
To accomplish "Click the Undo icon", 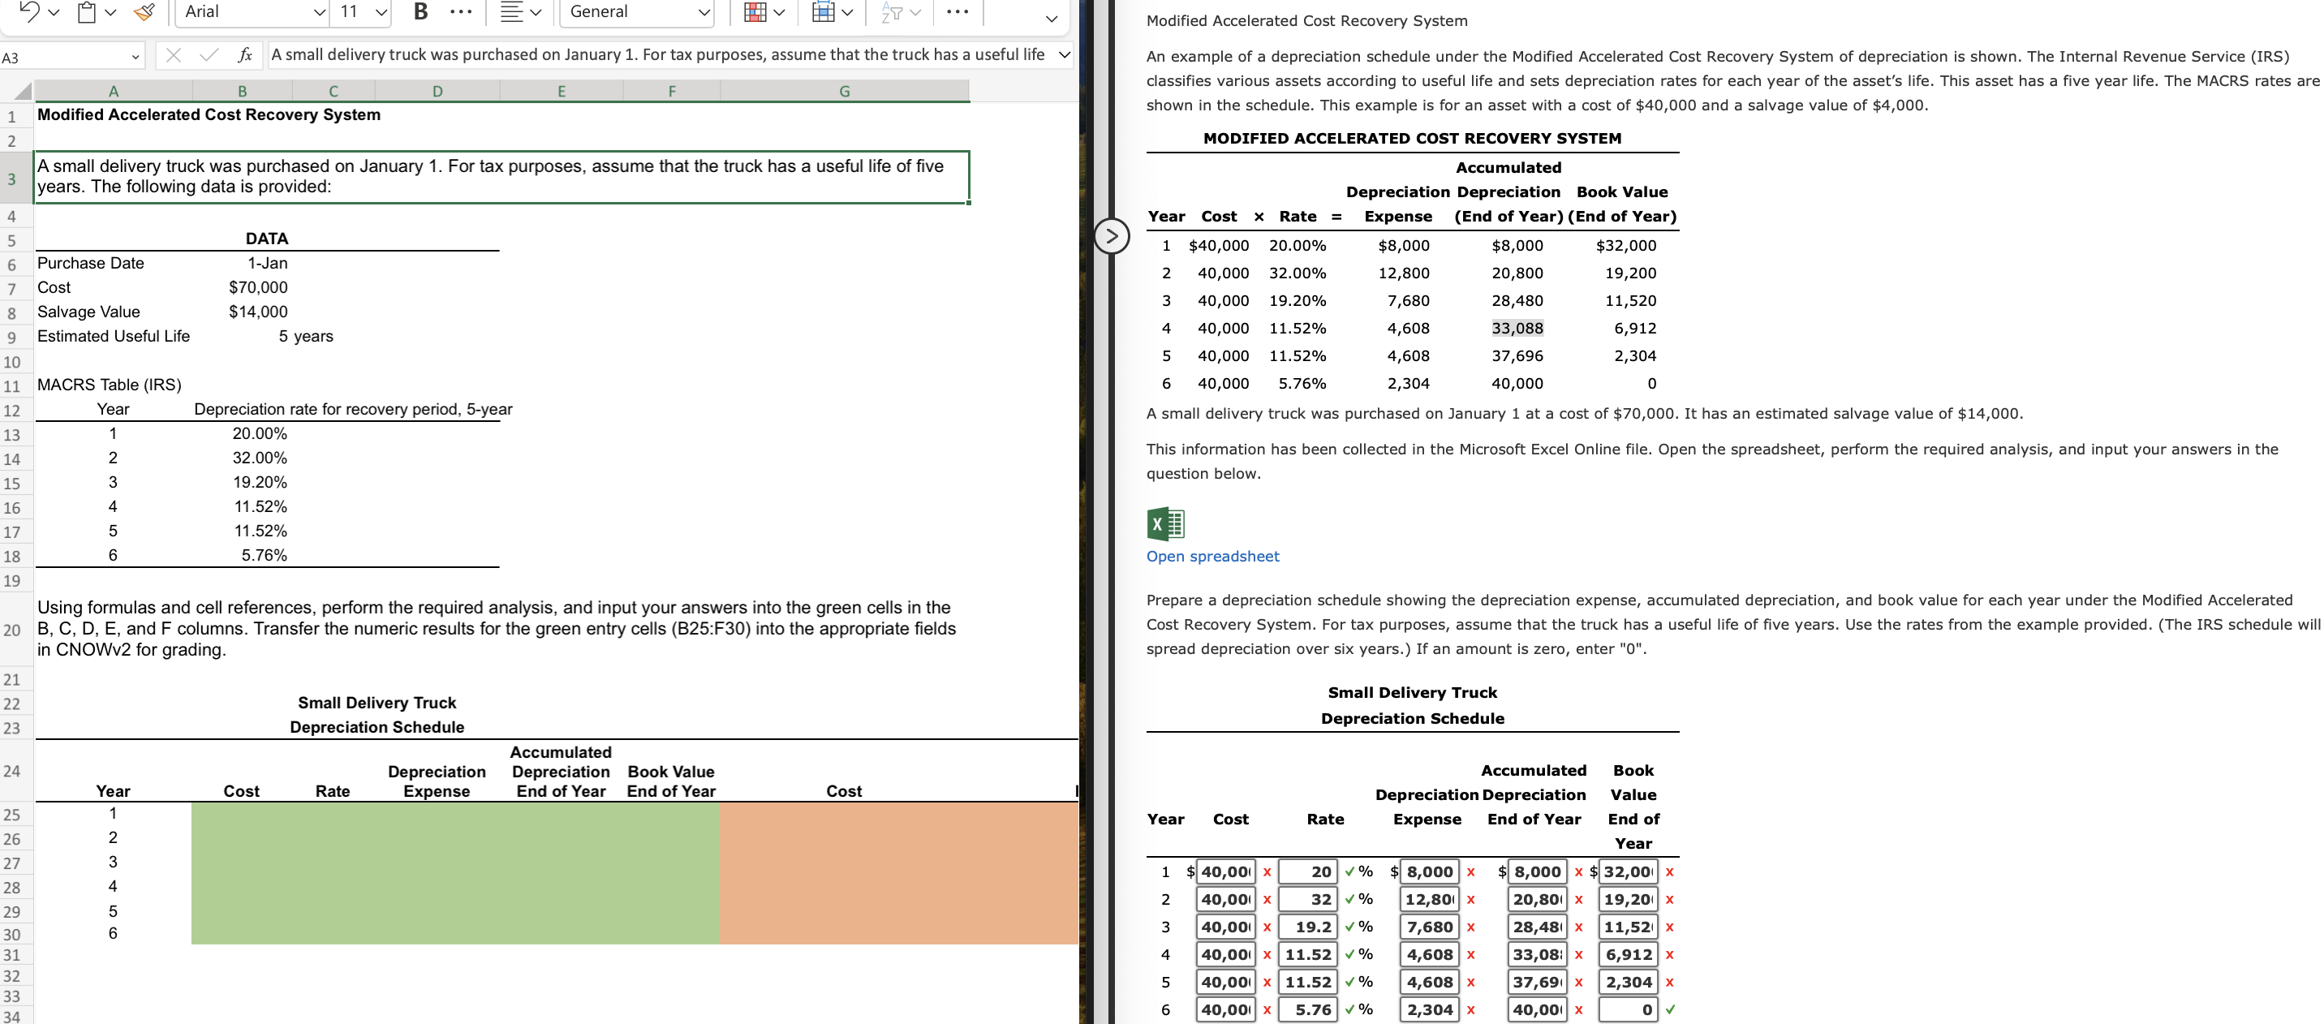I will point(30,11).
